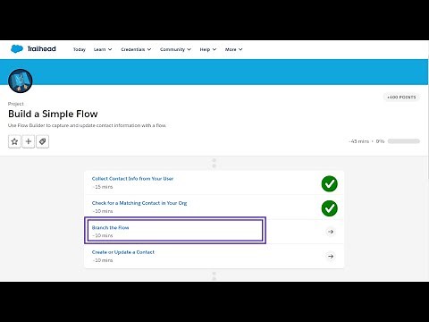Expand the Credentials dropdown menu
This screenshot has height=322, width=429.
(136, 49)
